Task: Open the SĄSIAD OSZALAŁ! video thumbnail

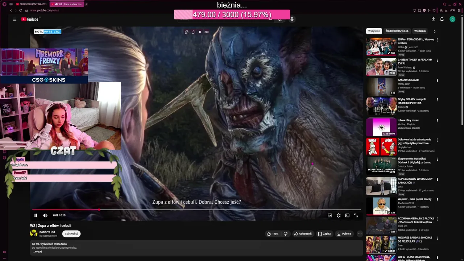Action: 381,87
